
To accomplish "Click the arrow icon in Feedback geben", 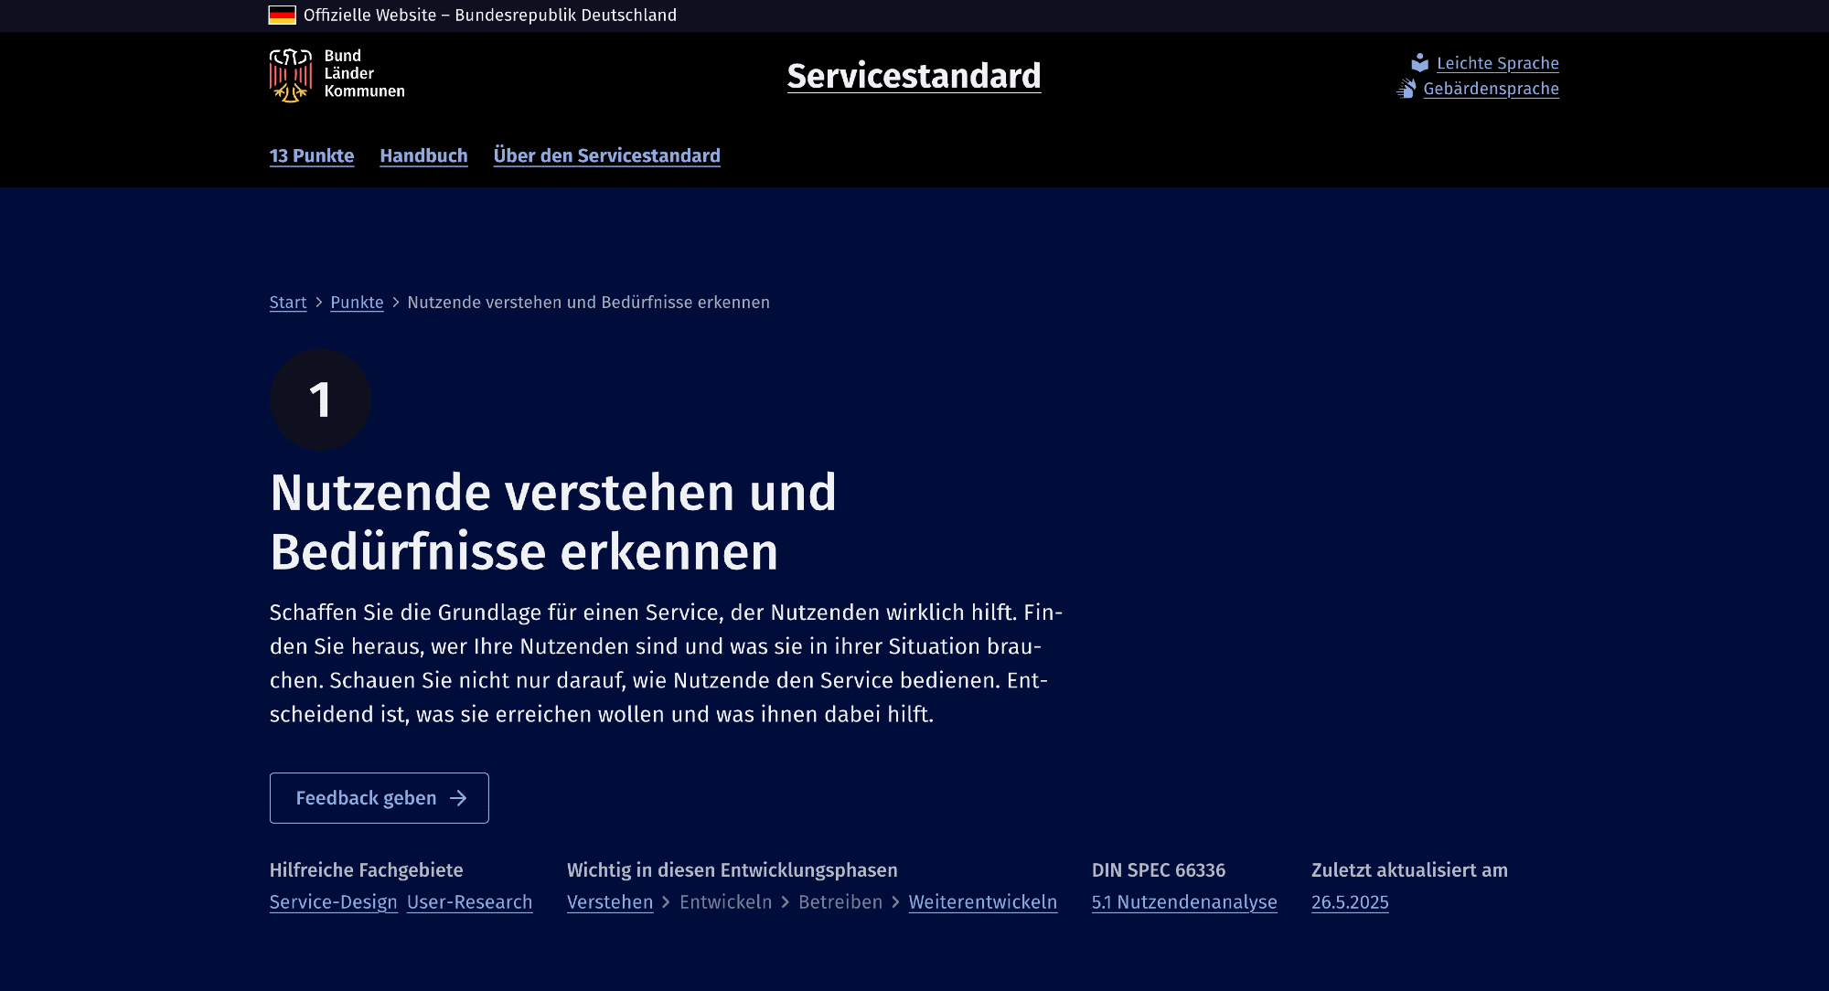I will (x=458, y=798).
